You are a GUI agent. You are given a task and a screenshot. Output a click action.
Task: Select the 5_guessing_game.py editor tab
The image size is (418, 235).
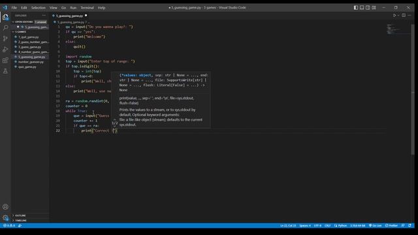click(69, 16)
